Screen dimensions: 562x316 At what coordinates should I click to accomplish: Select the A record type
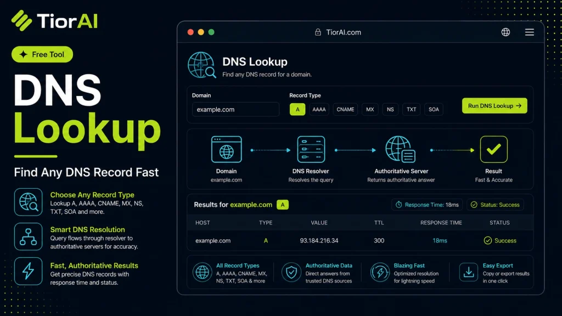pos(297,109)
